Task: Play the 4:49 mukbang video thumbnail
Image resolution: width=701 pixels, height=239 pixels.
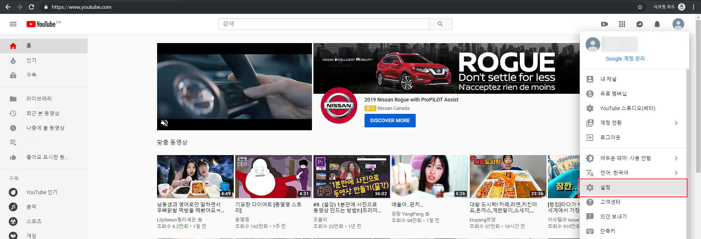Action: pyautogui.click(x=195, y=177)
